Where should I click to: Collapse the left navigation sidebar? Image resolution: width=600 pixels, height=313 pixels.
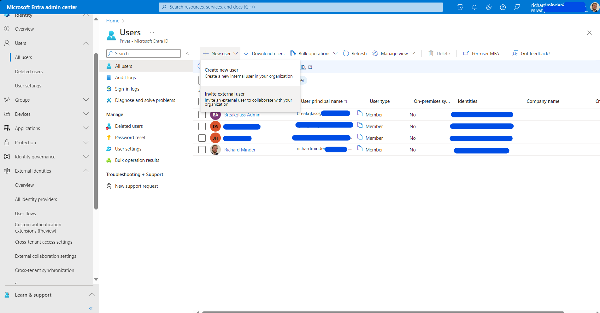[91, 308]
